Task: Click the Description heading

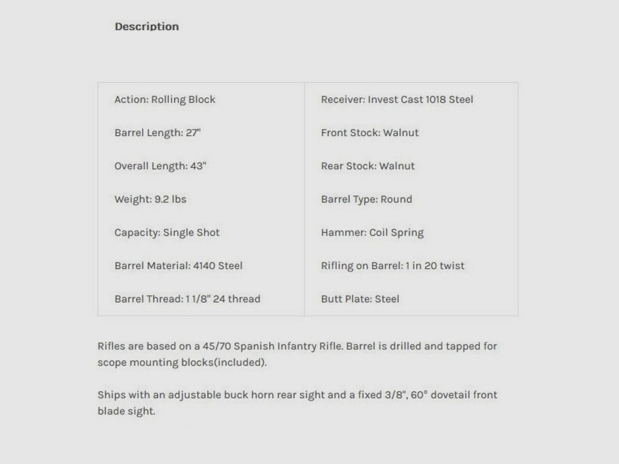Action: click(147, 27)
